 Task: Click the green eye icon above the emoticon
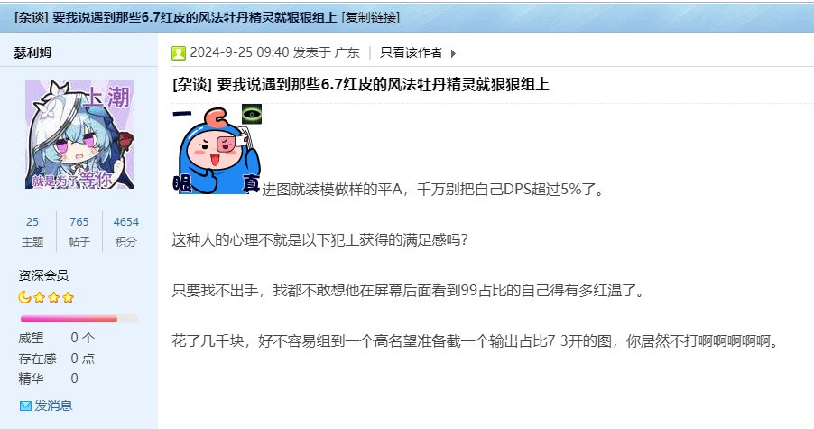(x=252, y=114)
